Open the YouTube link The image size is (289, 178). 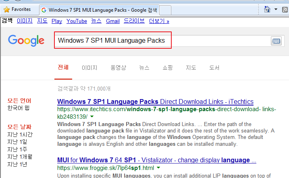pyautogui.click(x=77, y=21)
